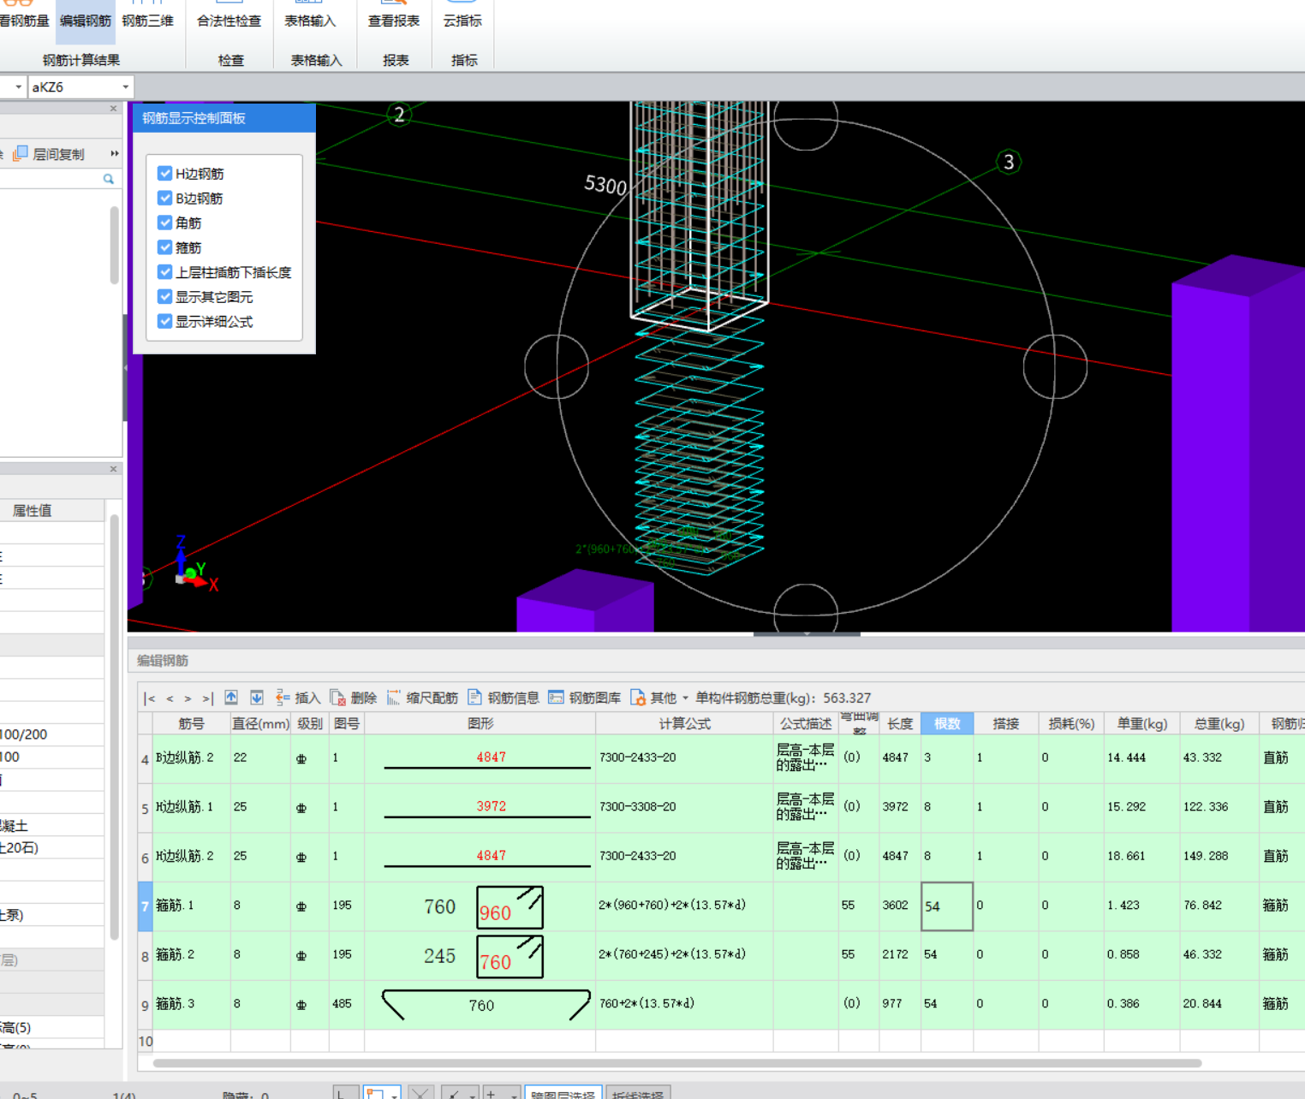Open the dropdown left of aKZ6

(18, 87)
